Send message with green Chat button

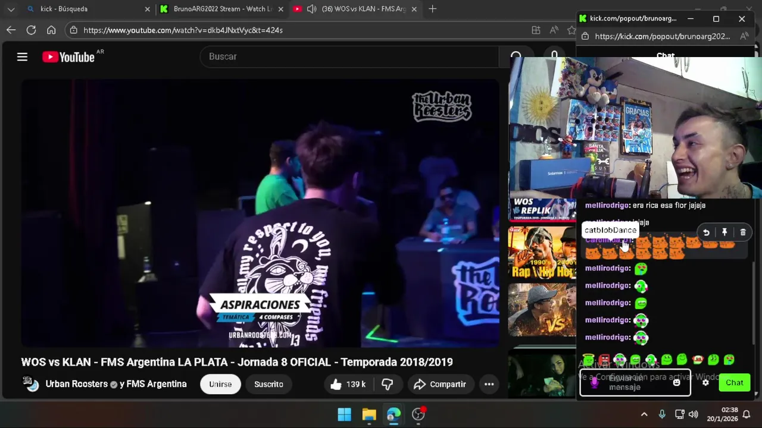point(734,382)
